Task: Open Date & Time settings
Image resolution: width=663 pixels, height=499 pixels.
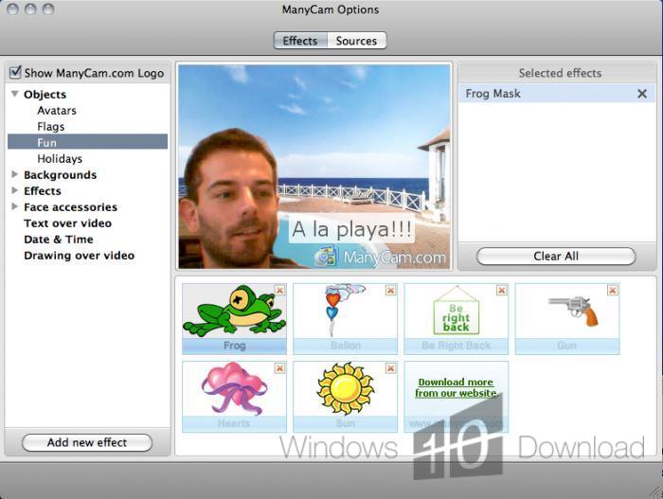Action: click(59, 240)
